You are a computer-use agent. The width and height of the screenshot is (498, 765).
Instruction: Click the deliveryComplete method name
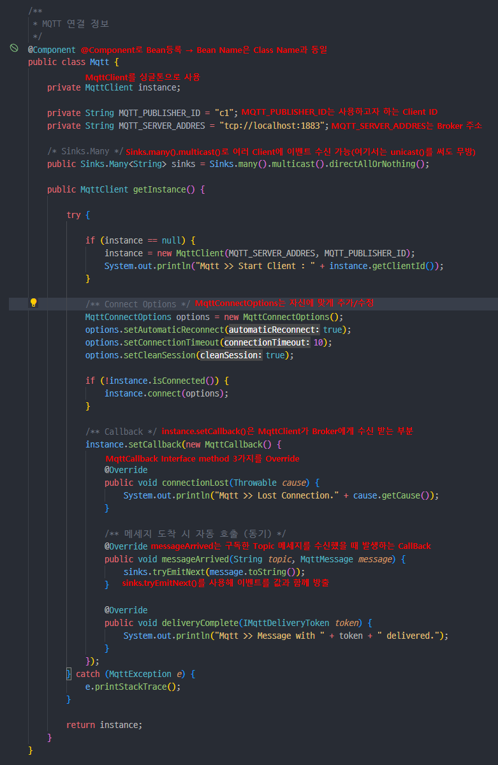[200, 623]
